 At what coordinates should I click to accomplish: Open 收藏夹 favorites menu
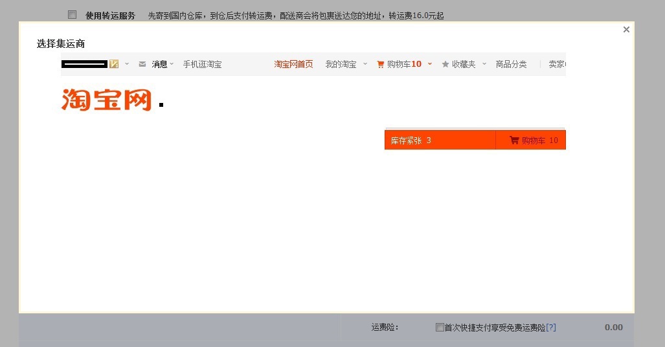point(464,64)
